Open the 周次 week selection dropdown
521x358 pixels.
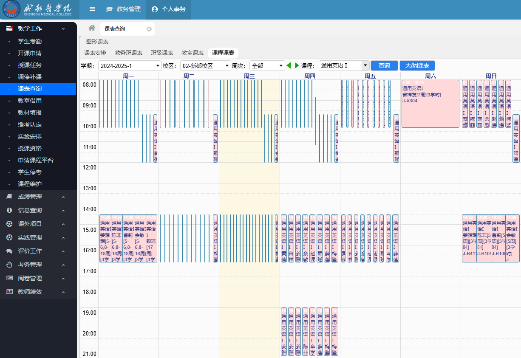coord(266,66)
